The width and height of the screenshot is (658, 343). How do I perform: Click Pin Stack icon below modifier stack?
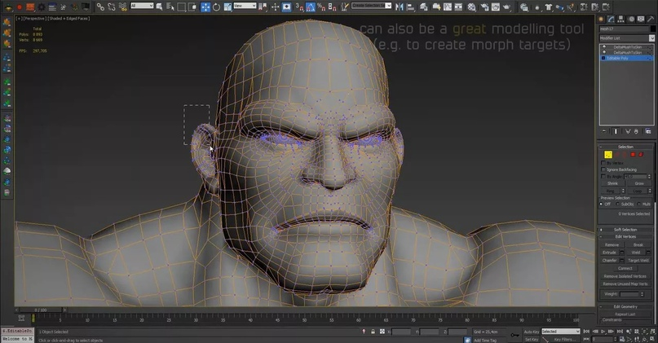click(x=604, y=131)
